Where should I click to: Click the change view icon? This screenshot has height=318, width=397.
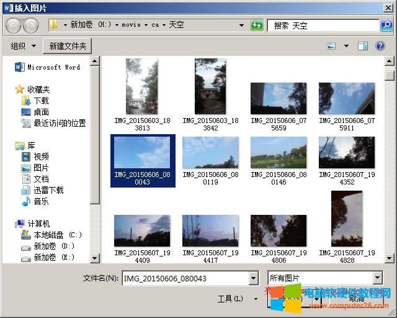pyautogui.click(x=332, y=46)
